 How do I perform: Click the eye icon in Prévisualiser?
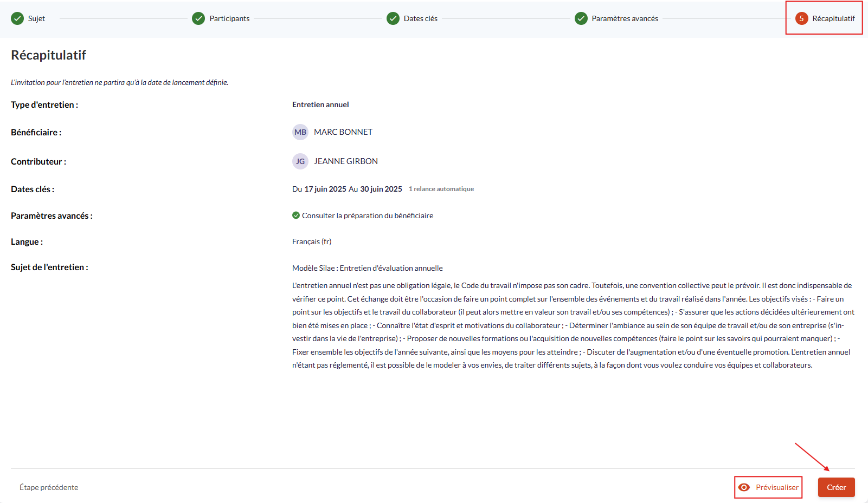coord(744,487)
